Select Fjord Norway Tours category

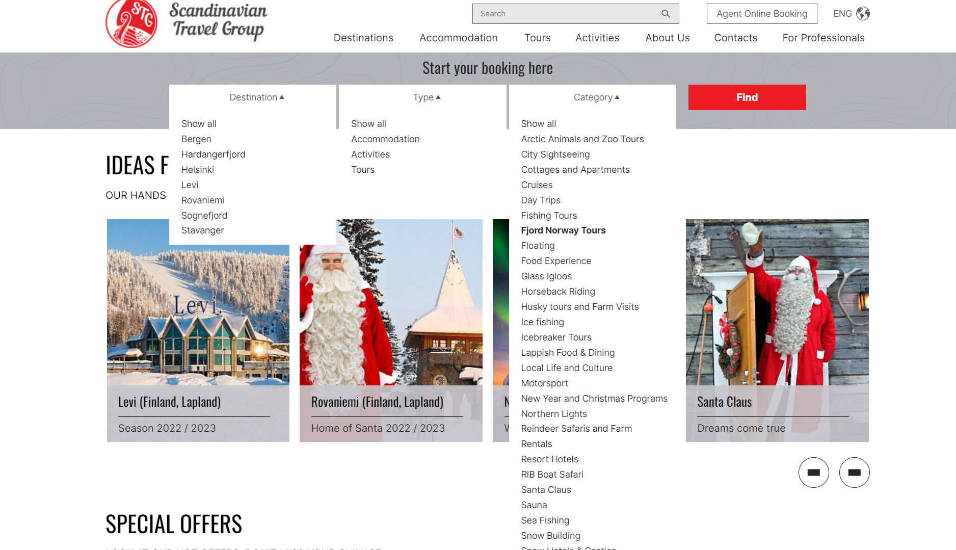pos(563,230)
